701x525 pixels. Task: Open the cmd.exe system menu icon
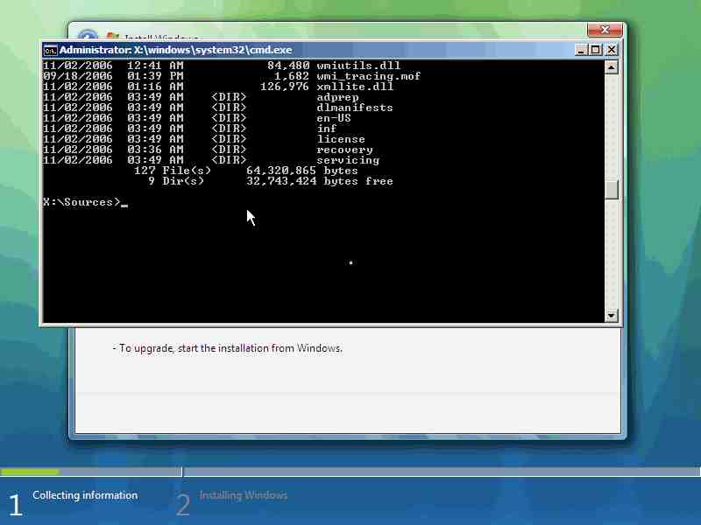point(50,51)
